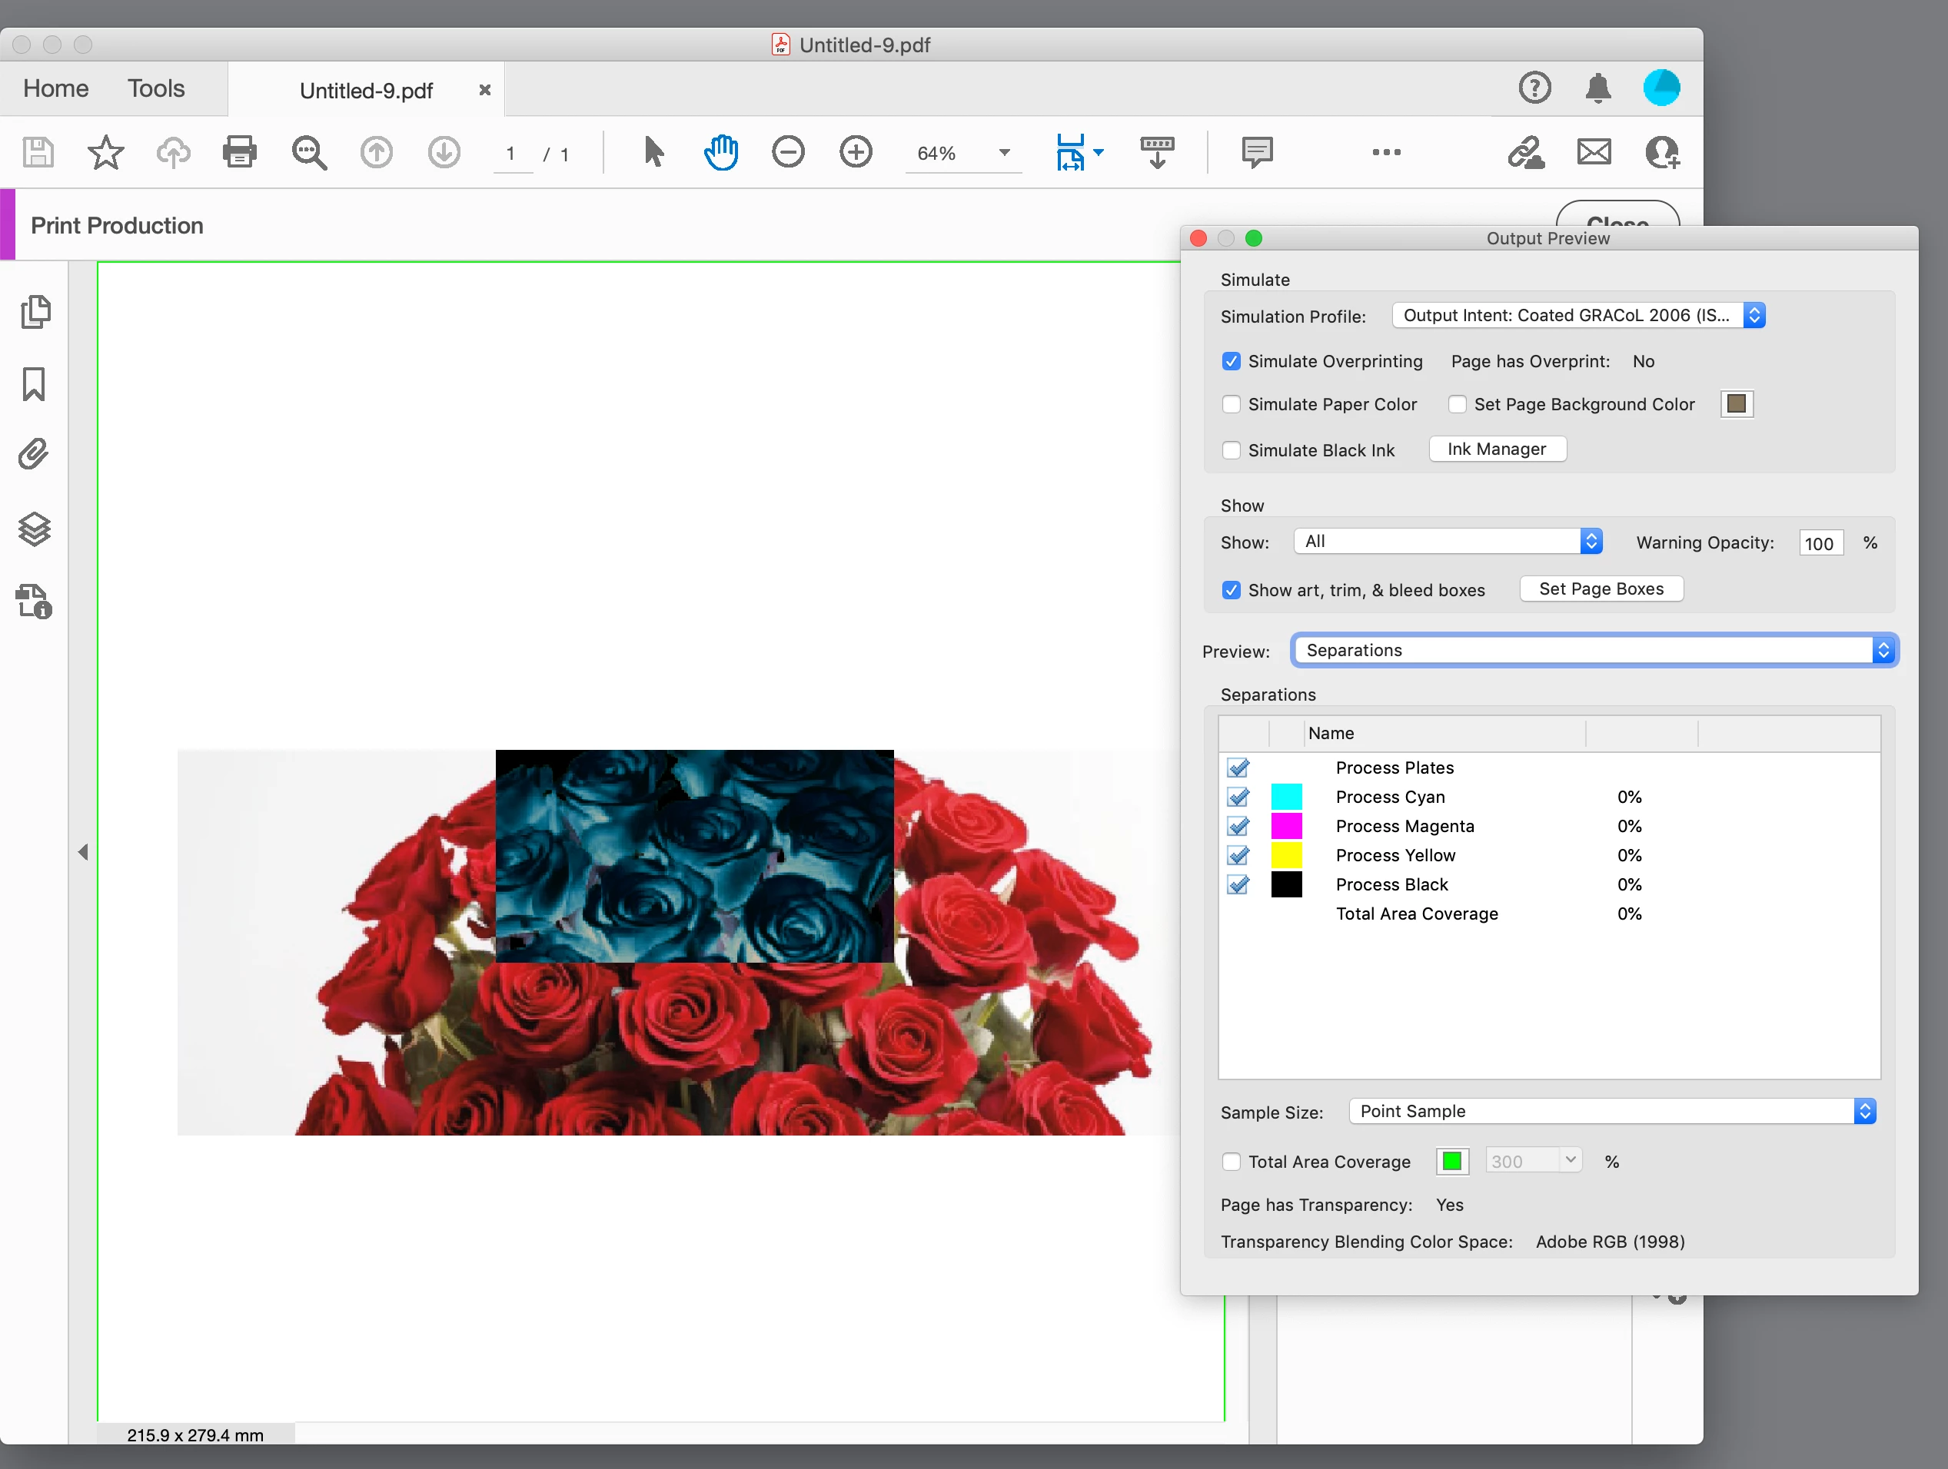1948x1469 pixels.
Task: Uncheck Simulate Overprinting
Action: (1232, 361)
